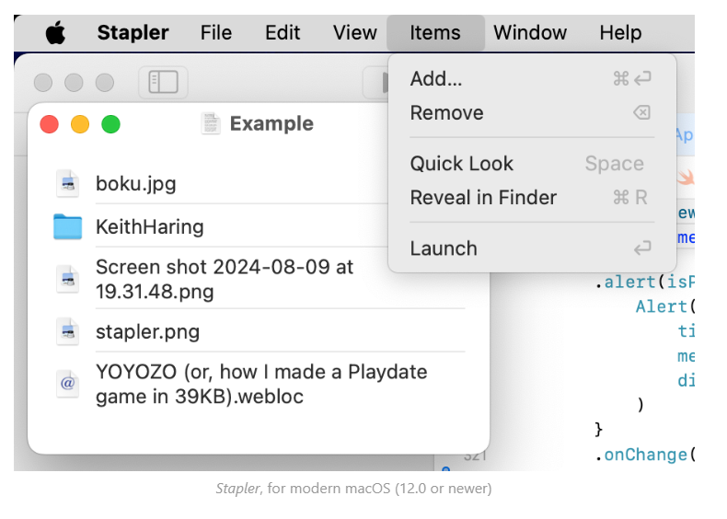Click the green zoom button on Example window
The width and height of the screenshot is (727, 519).
pos(110,124)
